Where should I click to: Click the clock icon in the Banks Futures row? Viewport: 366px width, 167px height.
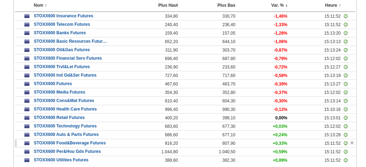pos(345,33)
